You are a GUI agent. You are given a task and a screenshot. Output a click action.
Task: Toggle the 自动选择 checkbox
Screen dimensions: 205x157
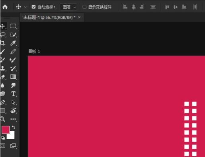coord(33,7)
